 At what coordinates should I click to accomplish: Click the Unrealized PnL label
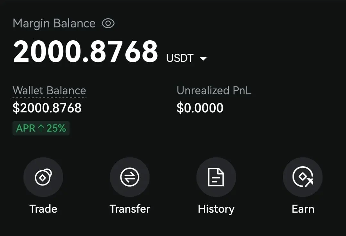point(214,90)
